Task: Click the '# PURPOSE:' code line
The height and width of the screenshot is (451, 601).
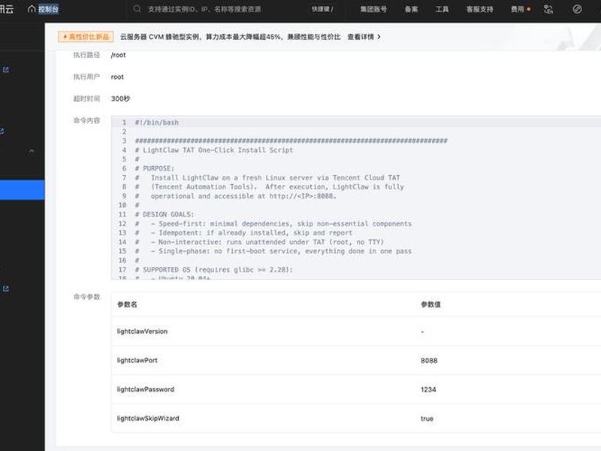Action: point(155,168)
